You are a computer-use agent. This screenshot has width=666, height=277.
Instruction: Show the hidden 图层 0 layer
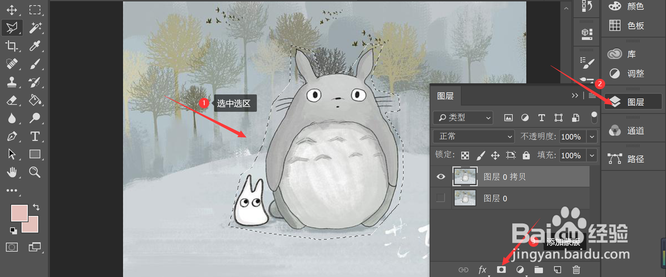440,198
